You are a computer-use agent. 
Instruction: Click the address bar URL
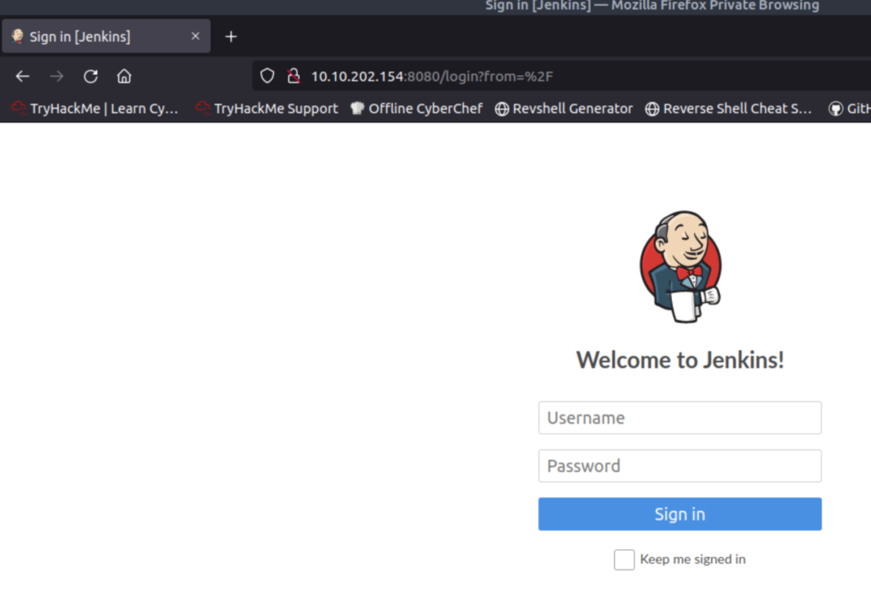[x=431, y=76]
